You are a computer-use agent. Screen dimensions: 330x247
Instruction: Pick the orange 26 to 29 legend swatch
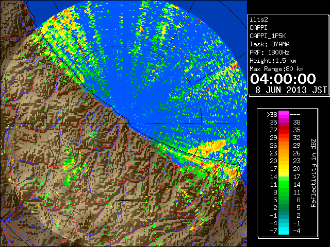(284, 146)
